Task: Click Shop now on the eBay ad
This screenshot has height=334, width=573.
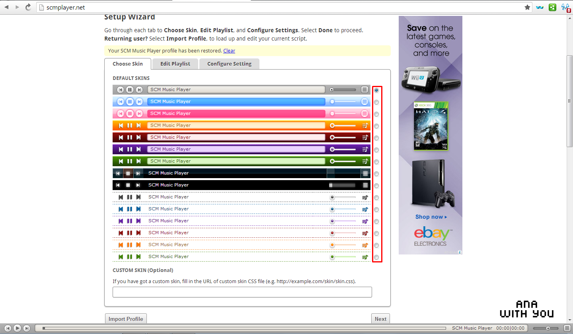Action: [431, 217]
